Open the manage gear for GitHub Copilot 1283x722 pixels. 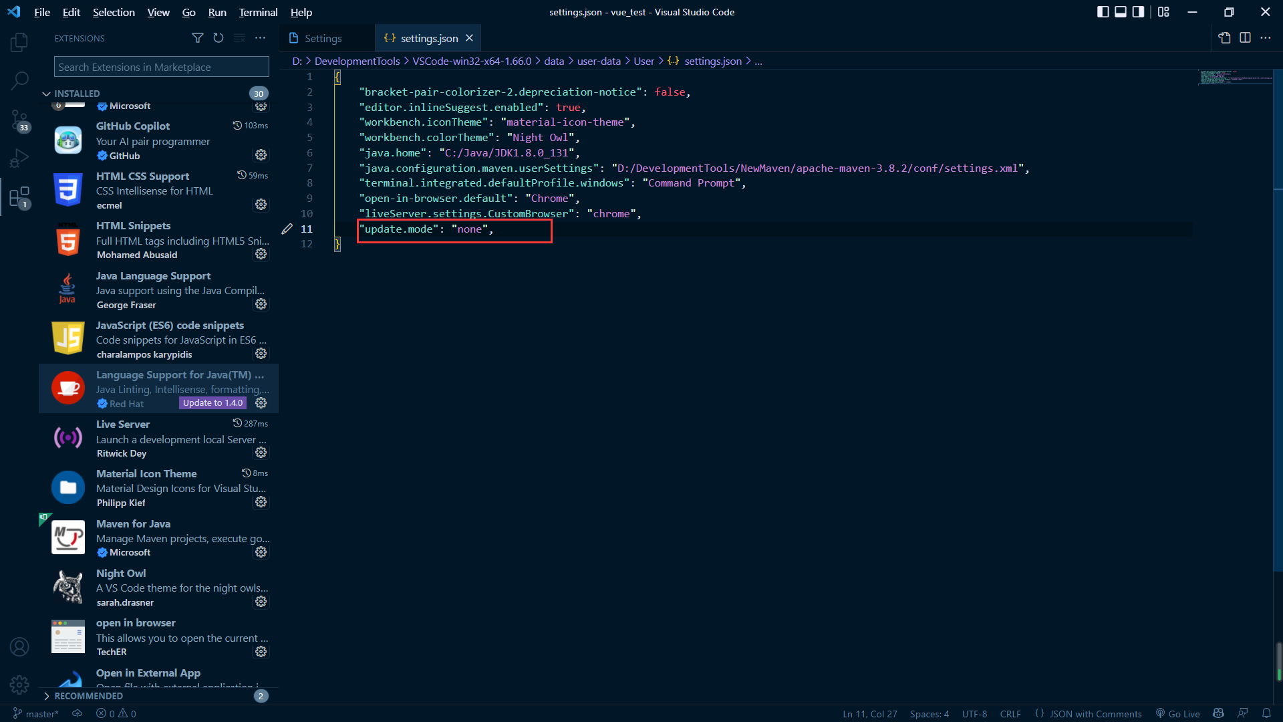coord(261,155)
